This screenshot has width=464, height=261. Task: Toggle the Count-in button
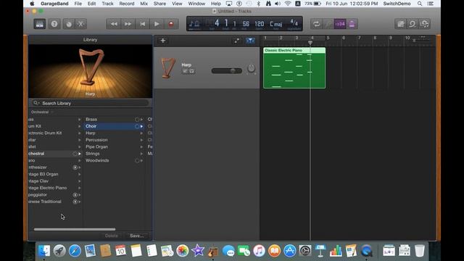click(340, 24)
